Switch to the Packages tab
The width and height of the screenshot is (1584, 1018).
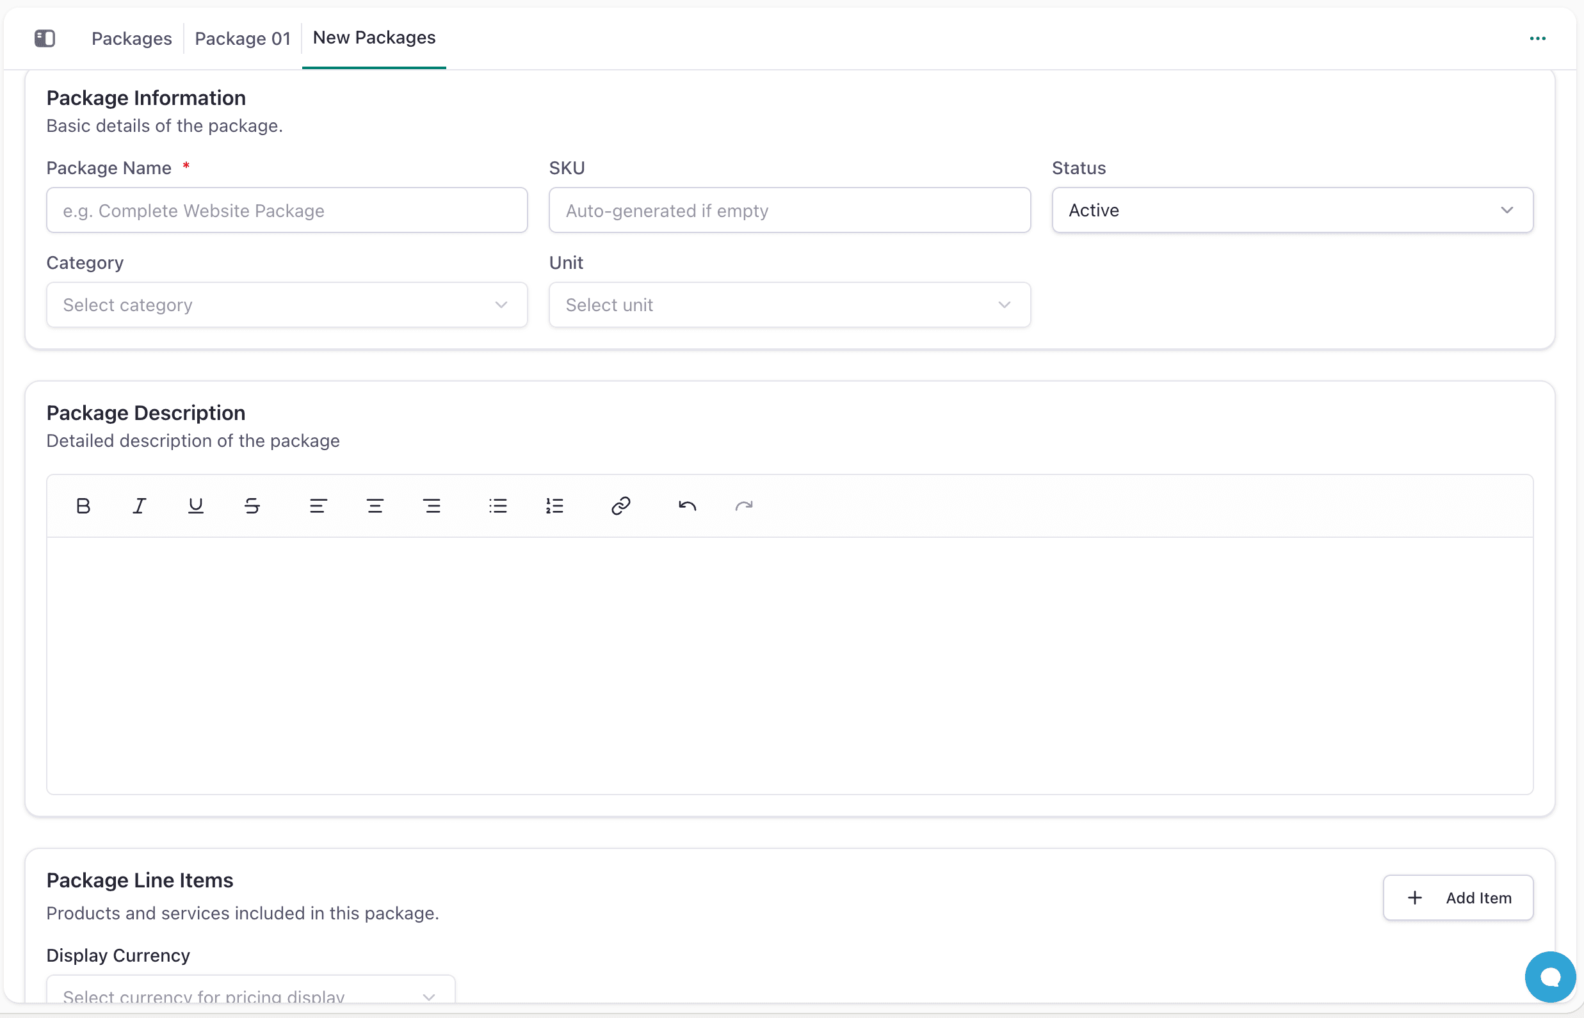(x=131, y=38)
